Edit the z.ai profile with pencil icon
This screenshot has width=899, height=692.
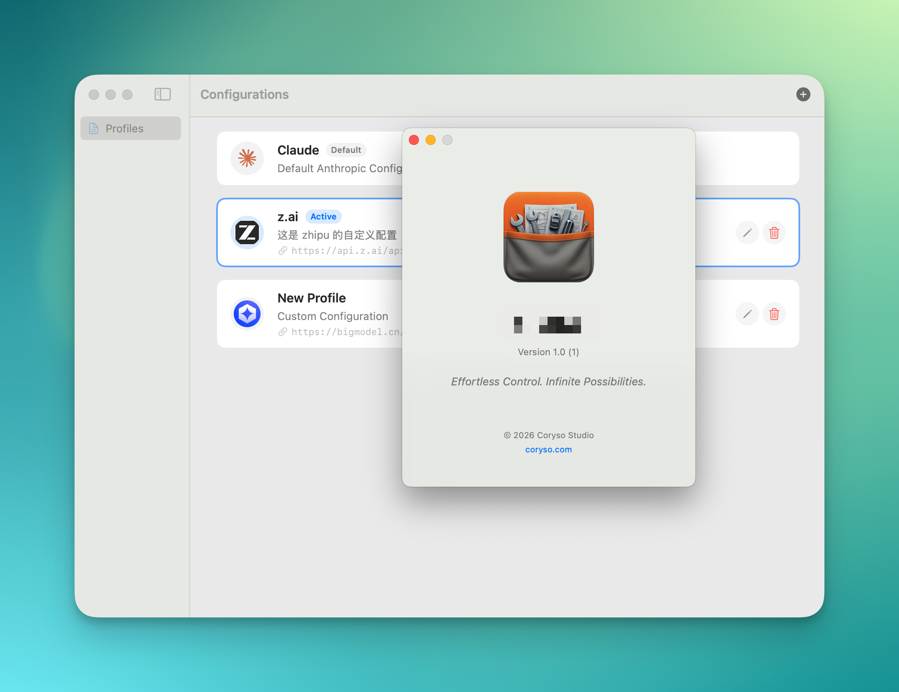pyautogui.click(x=747, y=232)
